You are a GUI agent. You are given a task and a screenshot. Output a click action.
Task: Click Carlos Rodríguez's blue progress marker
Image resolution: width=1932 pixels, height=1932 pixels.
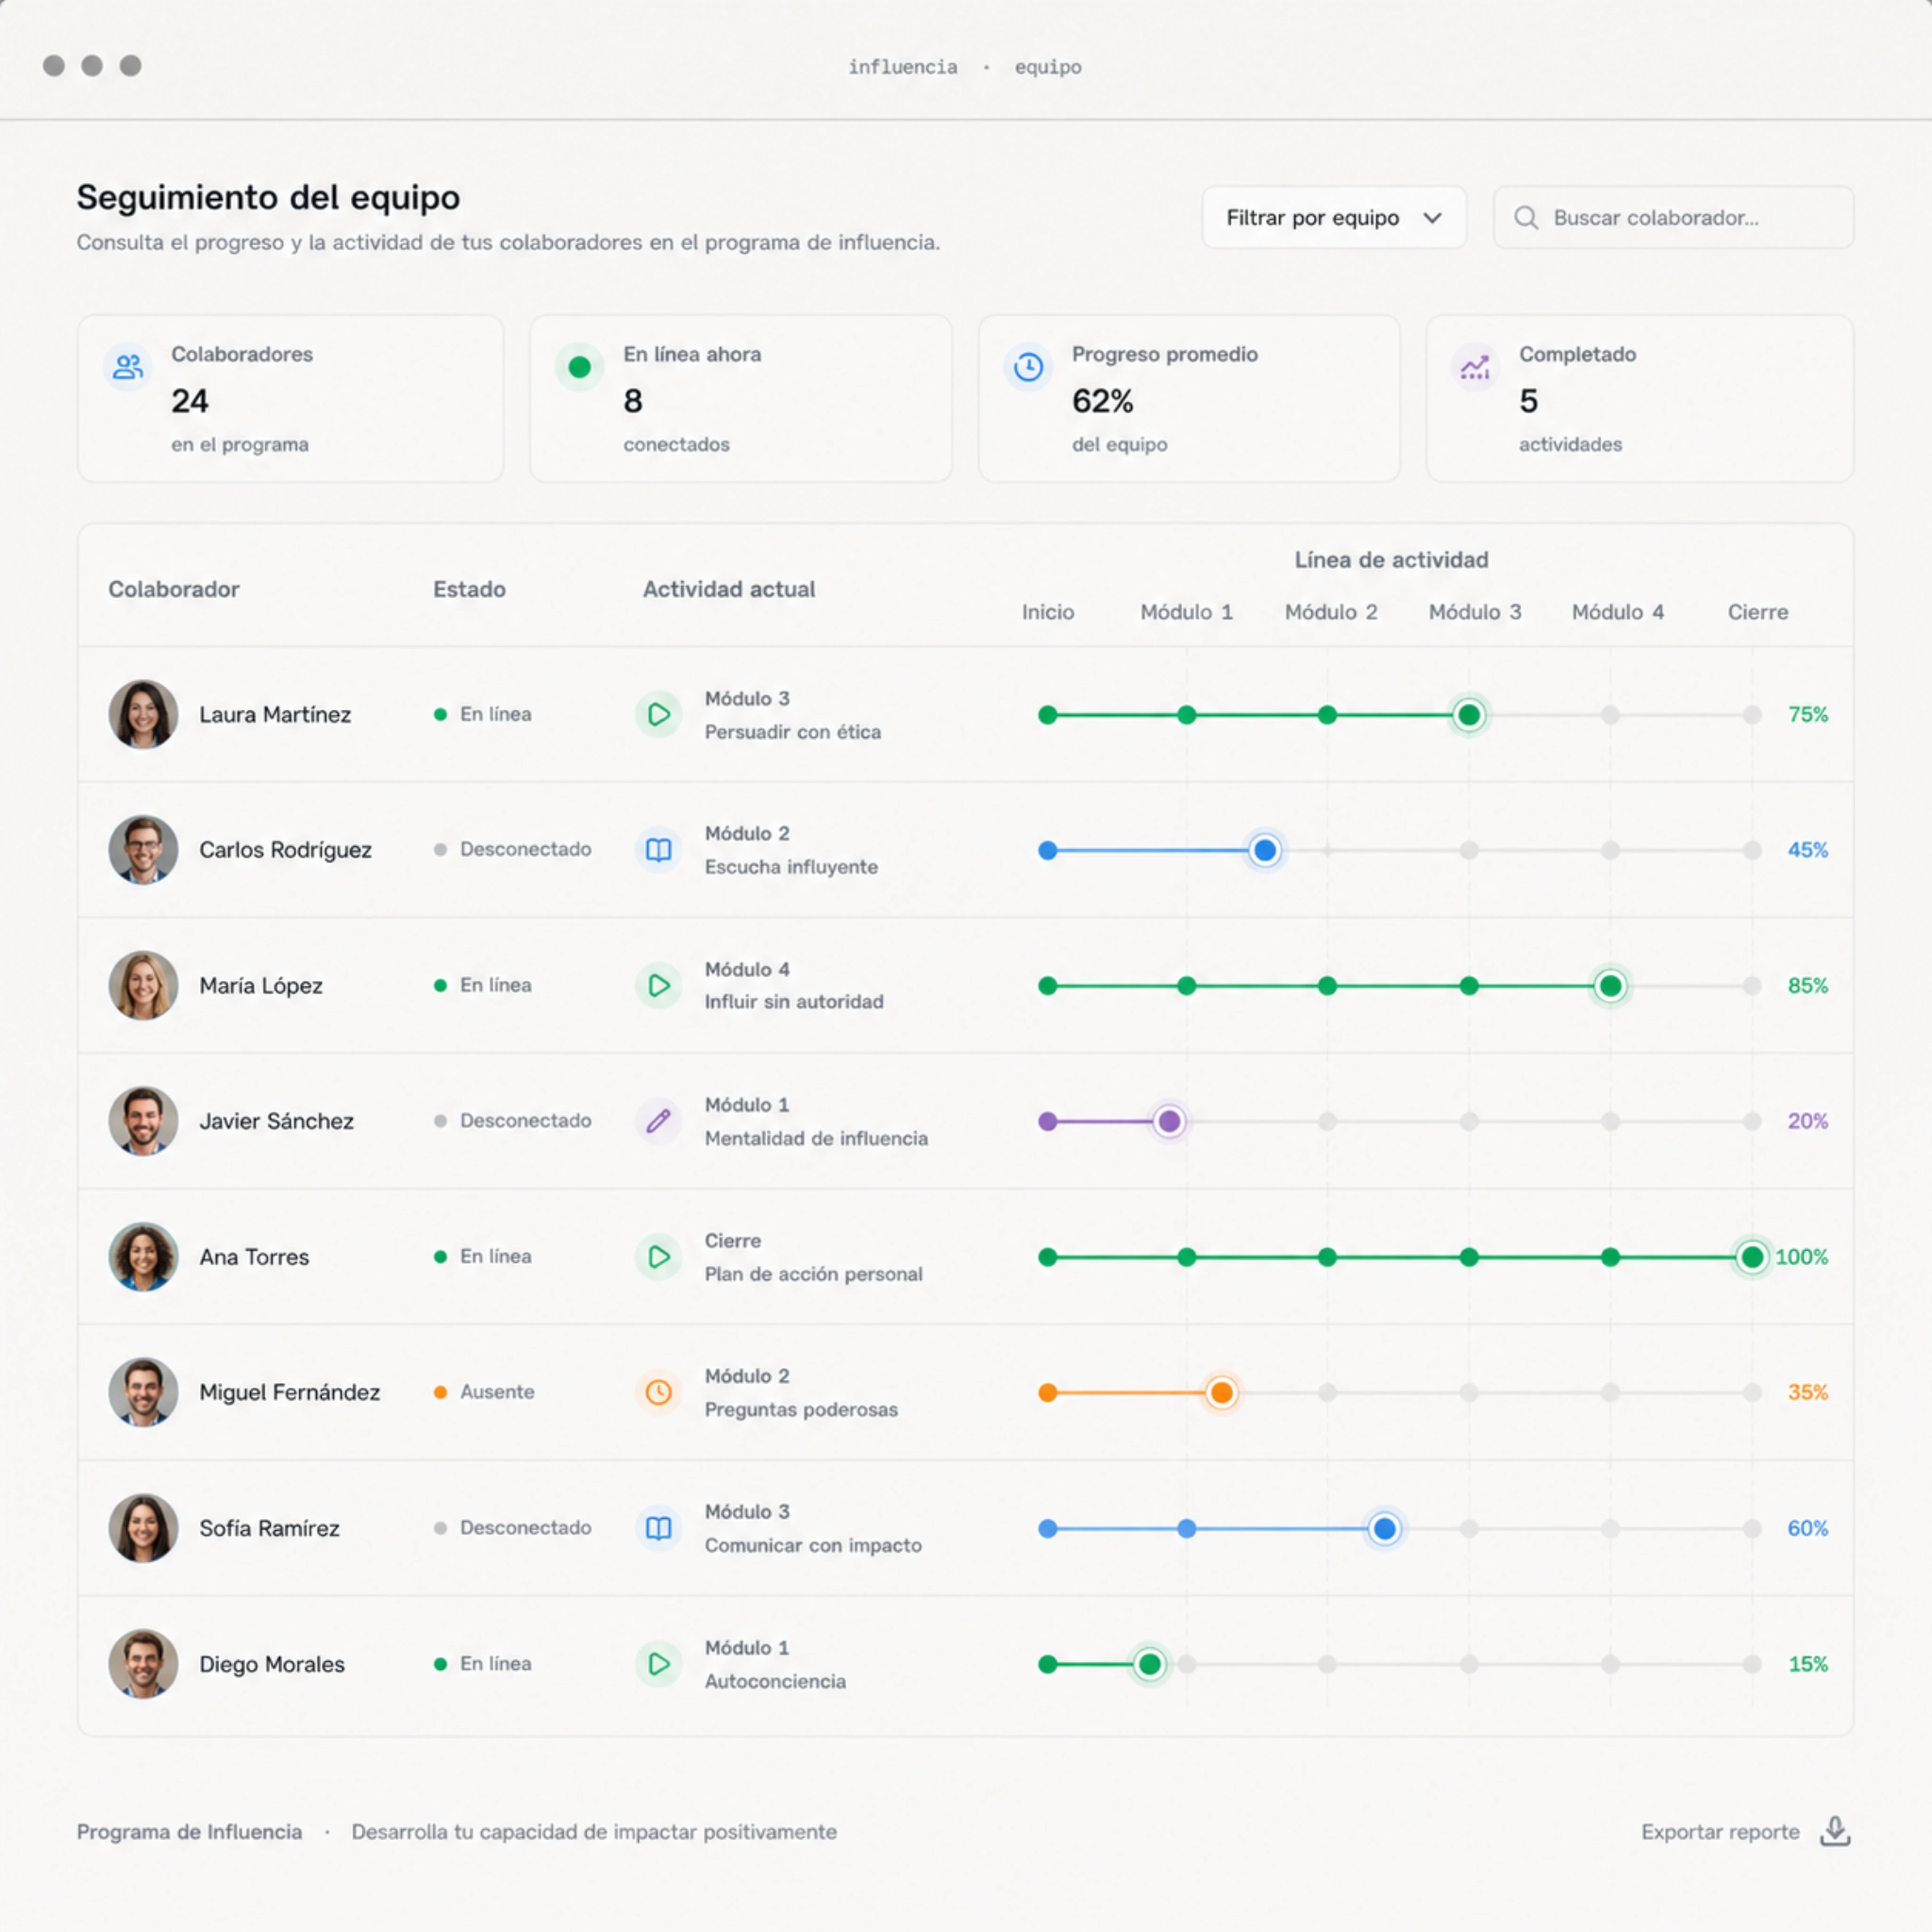1265,850
